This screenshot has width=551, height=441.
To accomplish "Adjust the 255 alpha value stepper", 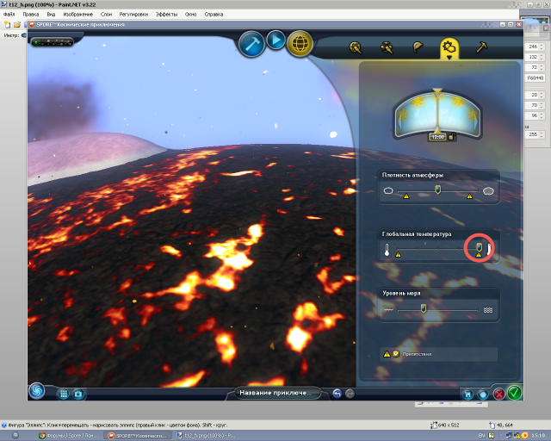I will [542, 134].
